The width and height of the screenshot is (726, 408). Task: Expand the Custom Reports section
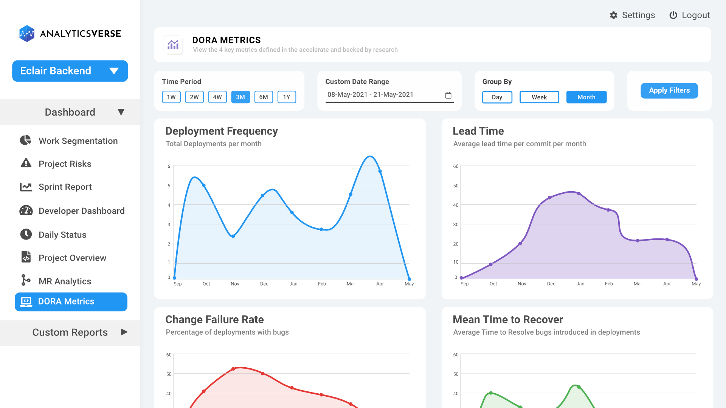pos(124,332)
